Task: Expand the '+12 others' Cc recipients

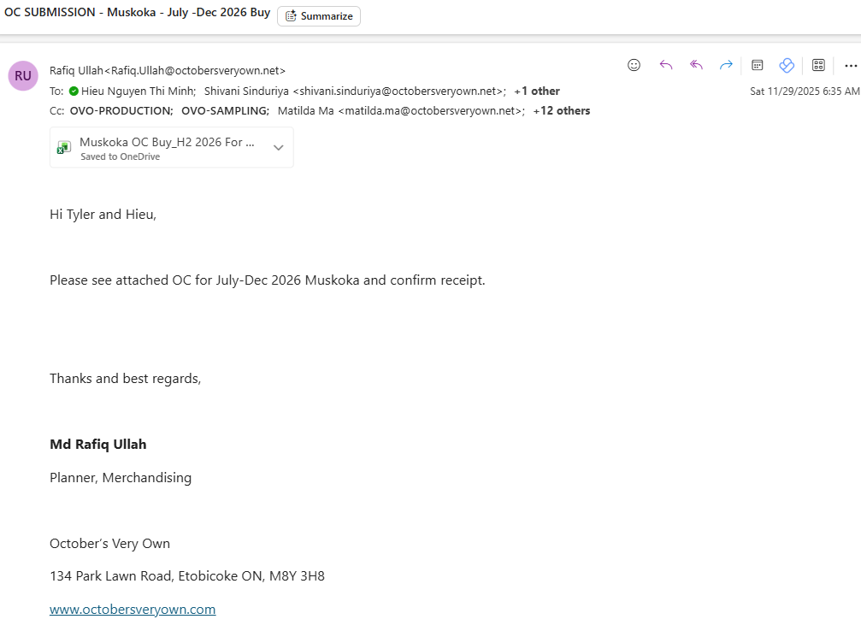Action: coord(561,110)
